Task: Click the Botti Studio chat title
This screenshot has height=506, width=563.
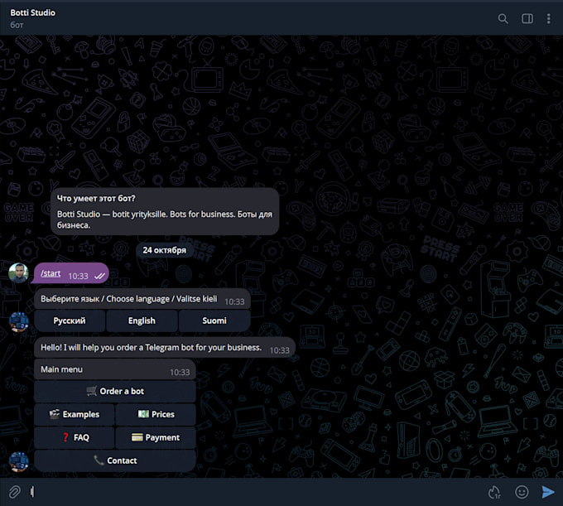Action: [32, 12]
